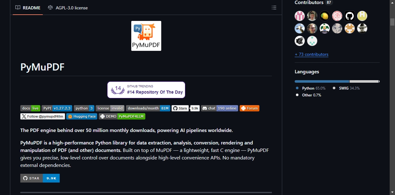395x195 pixels.
Task: Click the scrollbar down arrow
Action: [x=392, y=192]
